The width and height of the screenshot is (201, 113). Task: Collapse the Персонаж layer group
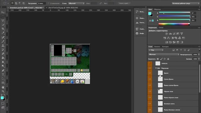pyautogui.click(x=156, y=68)
